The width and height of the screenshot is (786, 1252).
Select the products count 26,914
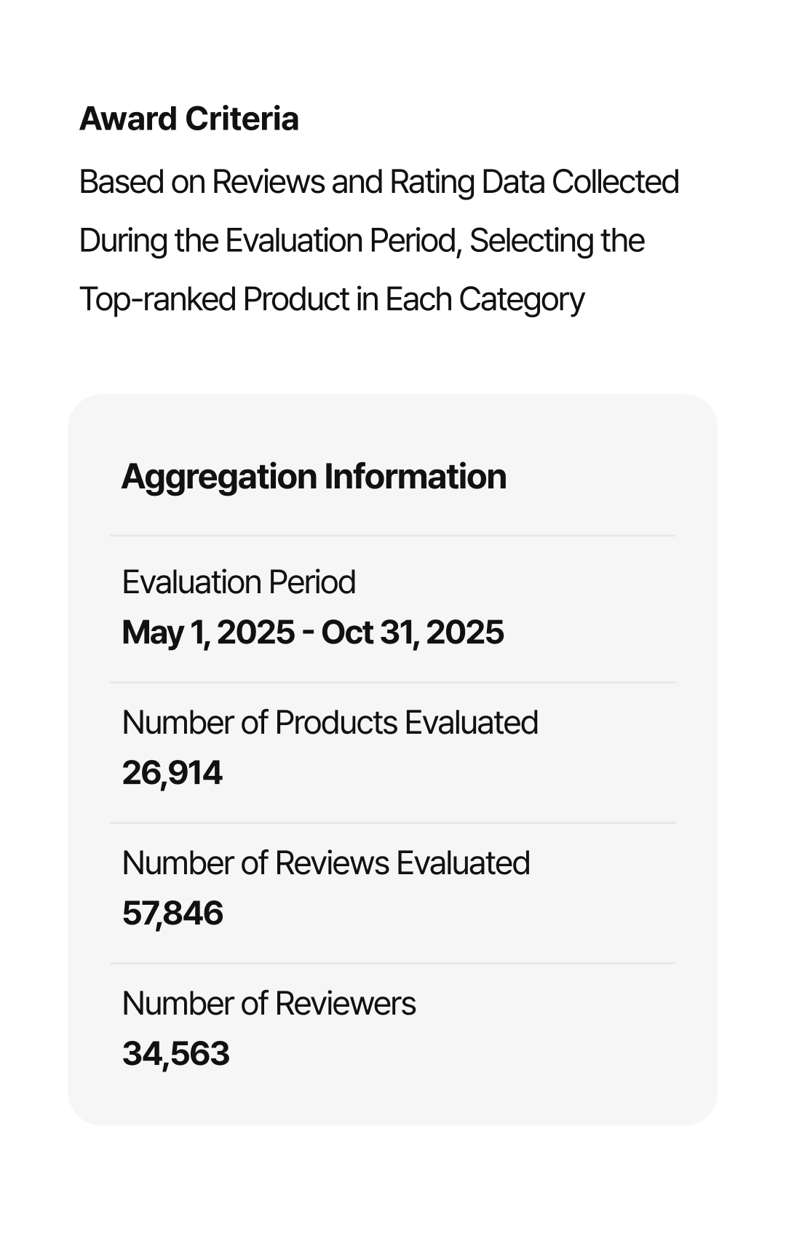(x=172, y=773)
